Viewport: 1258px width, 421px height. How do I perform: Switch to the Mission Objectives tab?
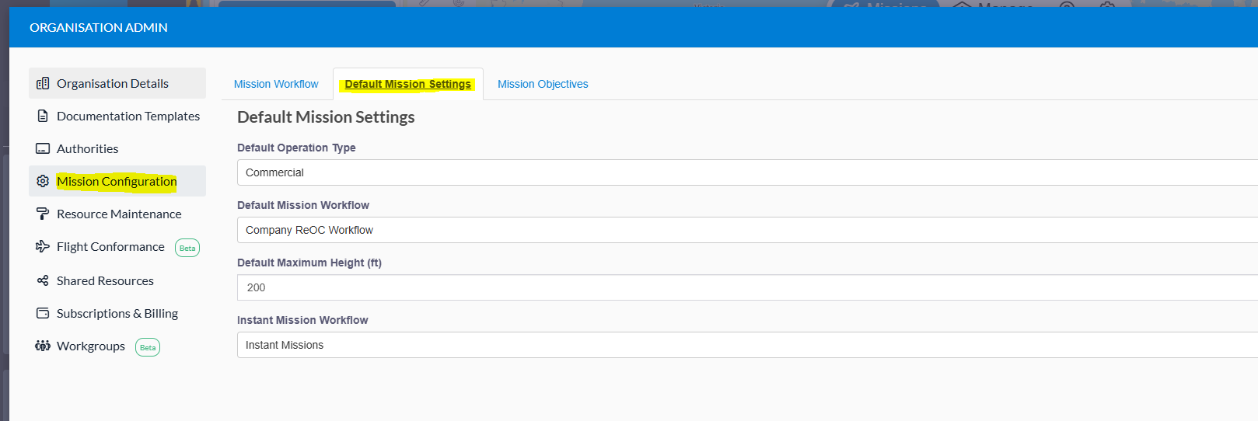tap(543, 84)
